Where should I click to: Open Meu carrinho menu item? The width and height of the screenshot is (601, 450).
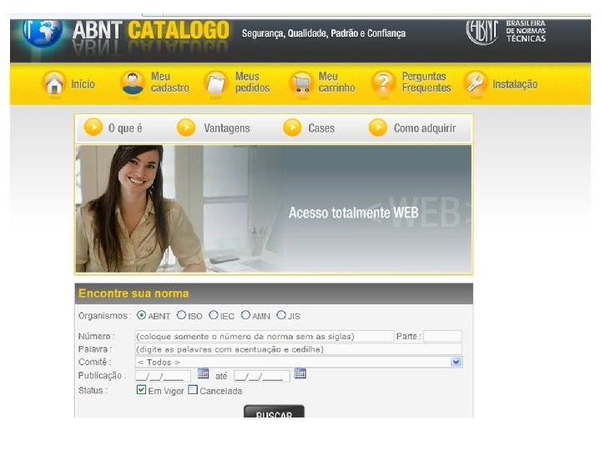pyautogui.click(x=336, y=82)
